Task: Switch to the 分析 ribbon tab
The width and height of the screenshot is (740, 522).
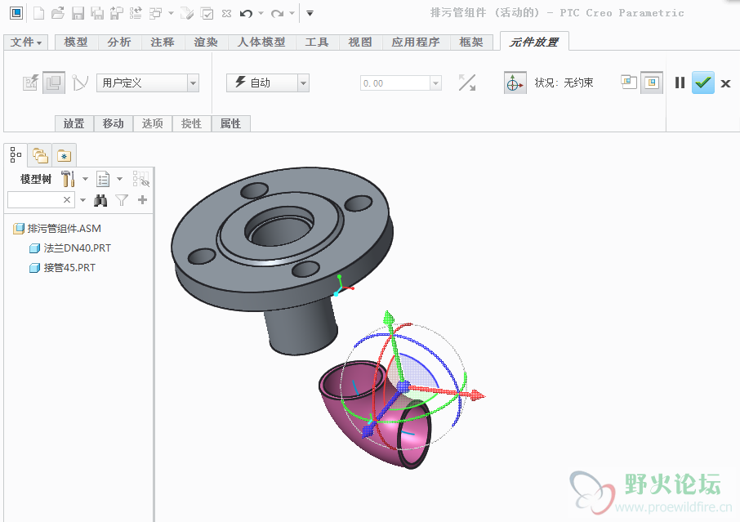Action: point(119,42)
